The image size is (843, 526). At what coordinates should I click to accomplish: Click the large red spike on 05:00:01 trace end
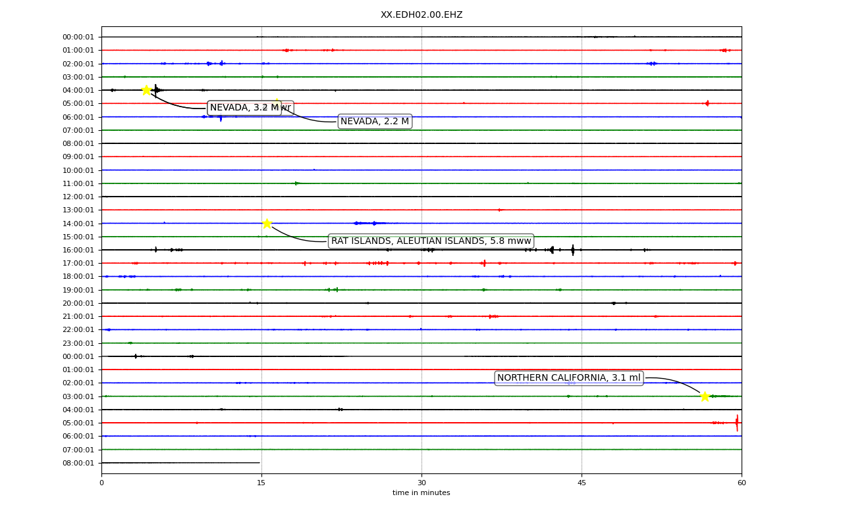736,423
